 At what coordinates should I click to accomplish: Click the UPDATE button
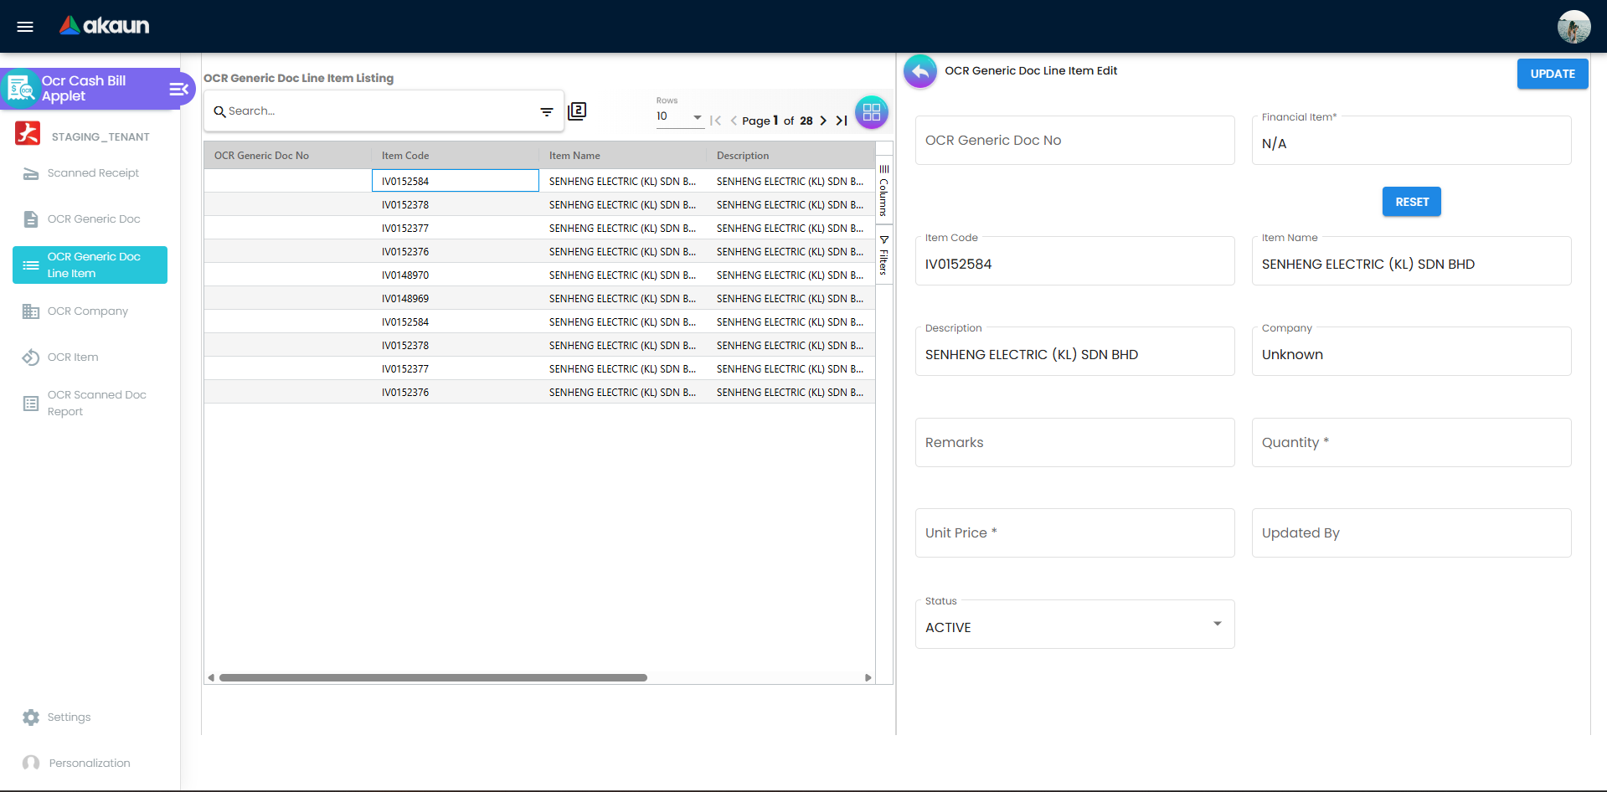[1553, 74]
